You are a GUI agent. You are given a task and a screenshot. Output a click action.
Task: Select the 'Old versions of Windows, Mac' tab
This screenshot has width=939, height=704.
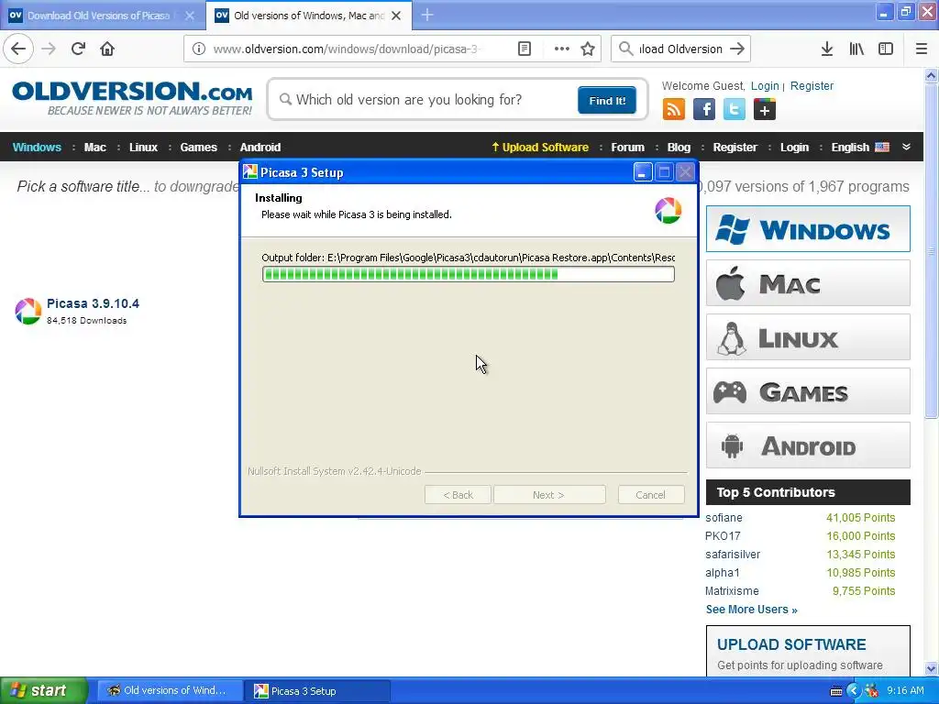(309, 16)
